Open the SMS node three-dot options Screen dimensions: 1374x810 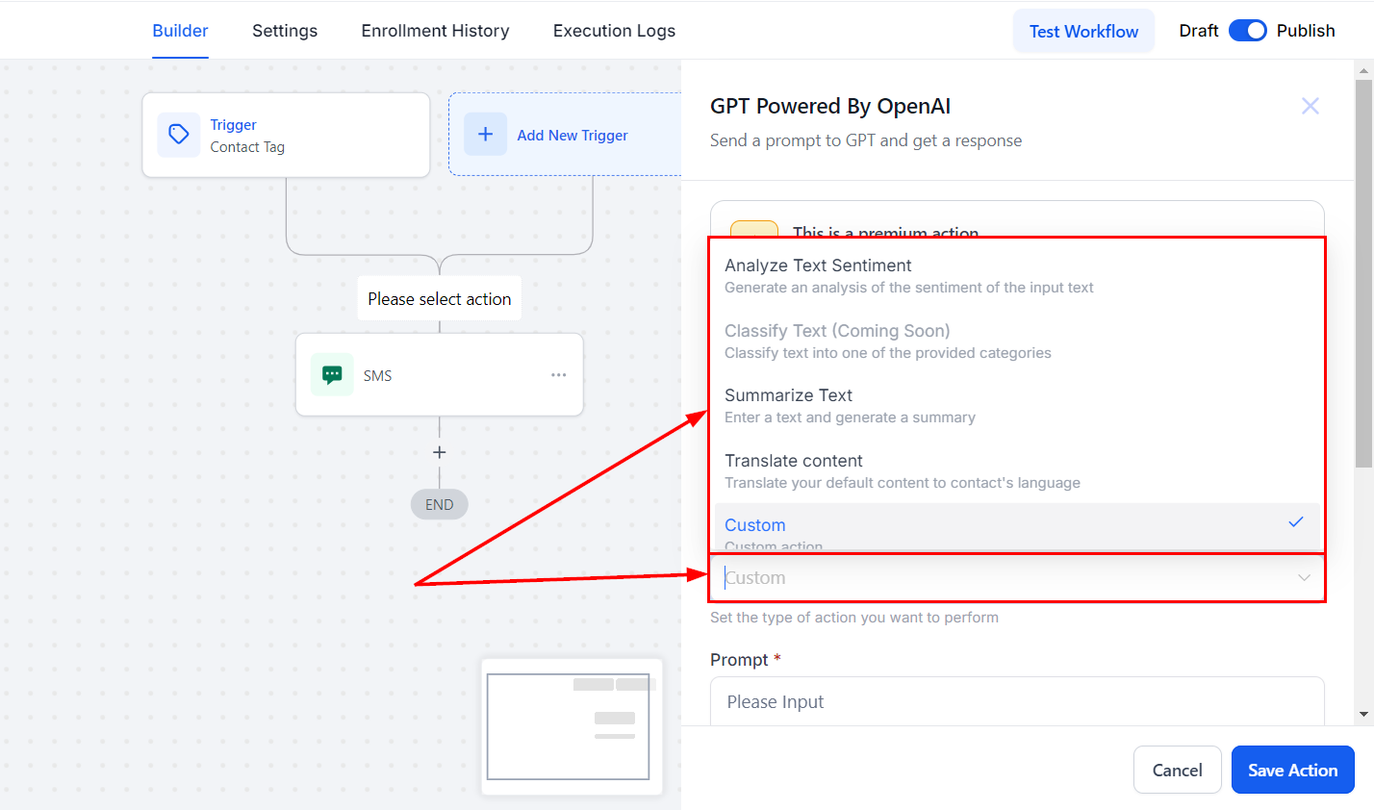click(558, 375)
